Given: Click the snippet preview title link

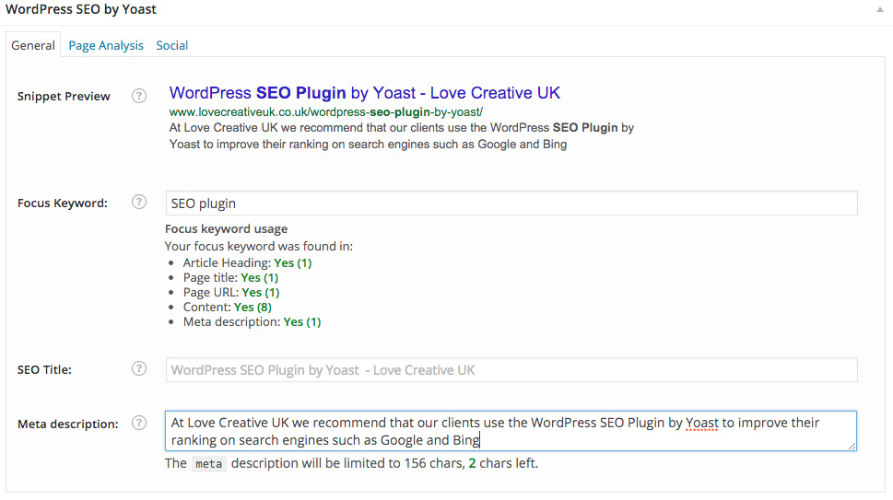Looking at the screenshot, I should click(365, 92).
